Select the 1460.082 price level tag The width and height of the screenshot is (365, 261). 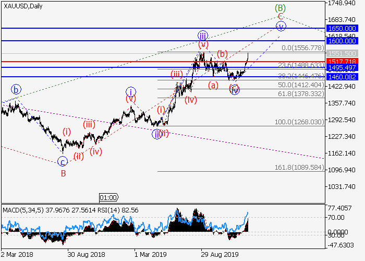click(342, 77)
